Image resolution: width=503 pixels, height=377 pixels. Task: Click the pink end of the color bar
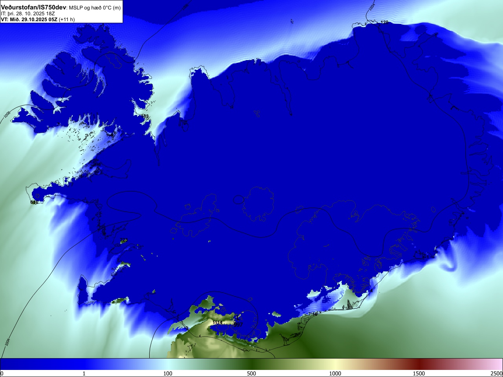click(497, 364)
